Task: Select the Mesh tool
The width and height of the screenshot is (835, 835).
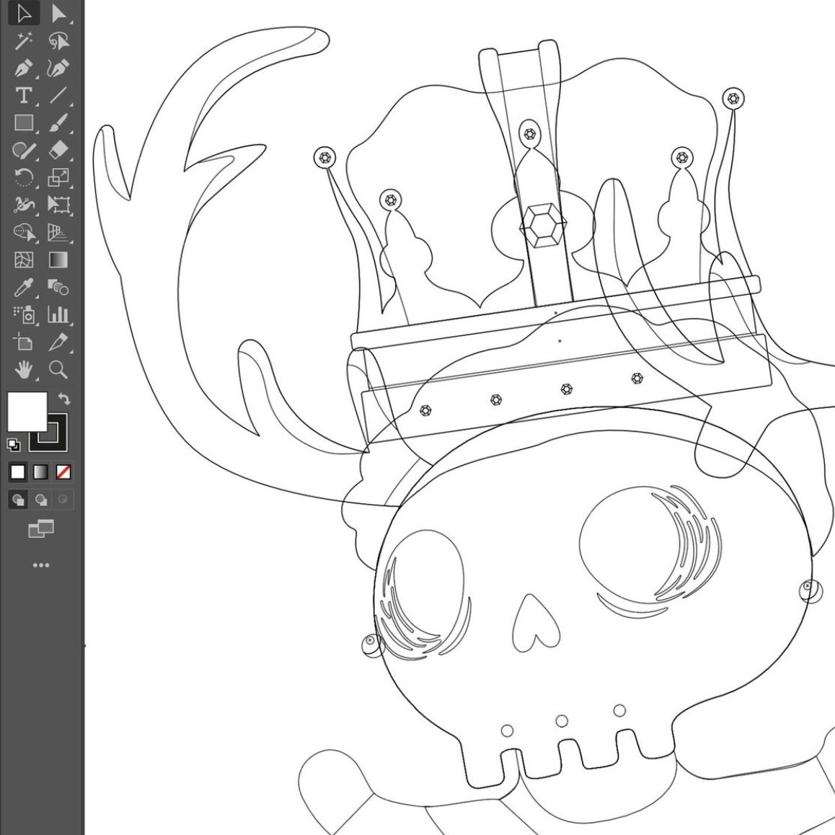Action: click(x=24, y=260)
